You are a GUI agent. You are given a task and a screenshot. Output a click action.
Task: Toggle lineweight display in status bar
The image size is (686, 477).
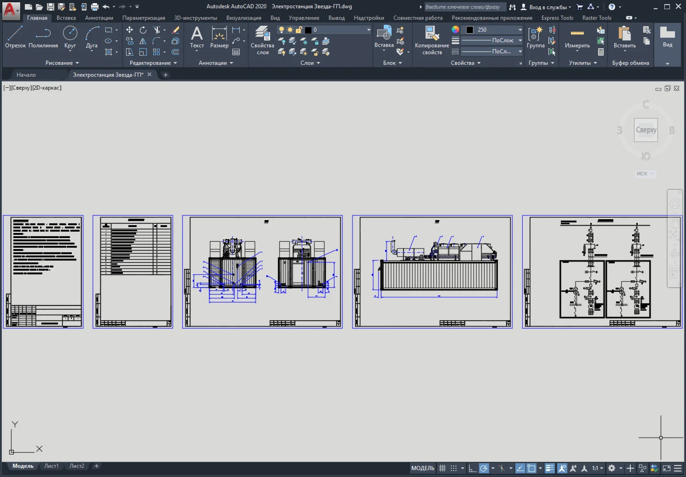point(550,468)
